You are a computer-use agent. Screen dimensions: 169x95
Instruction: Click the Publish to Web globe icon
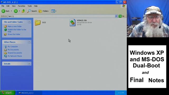5,30
